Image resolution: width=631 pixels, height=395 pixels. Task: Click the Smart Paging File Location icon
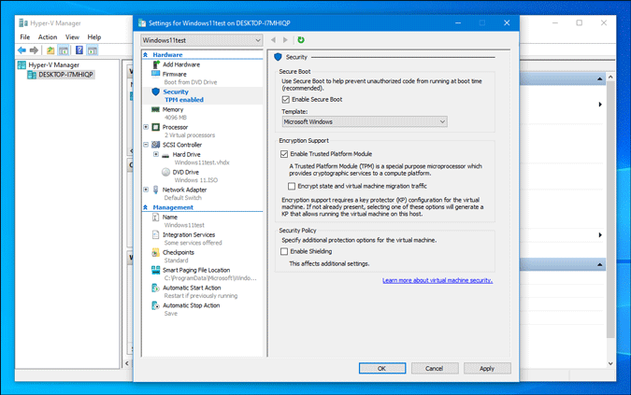(156, 270)
